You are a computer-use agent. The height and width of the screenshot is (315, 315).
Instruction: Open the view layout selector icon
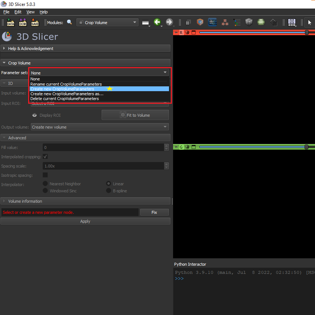click(292, 22)
